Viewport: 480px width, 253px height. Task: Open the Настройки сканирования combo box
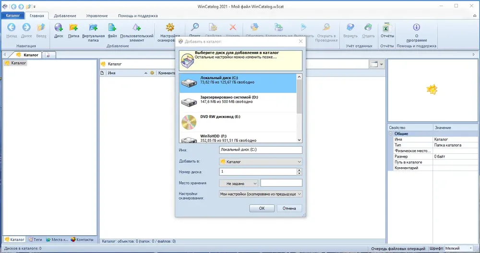point(261,194)
